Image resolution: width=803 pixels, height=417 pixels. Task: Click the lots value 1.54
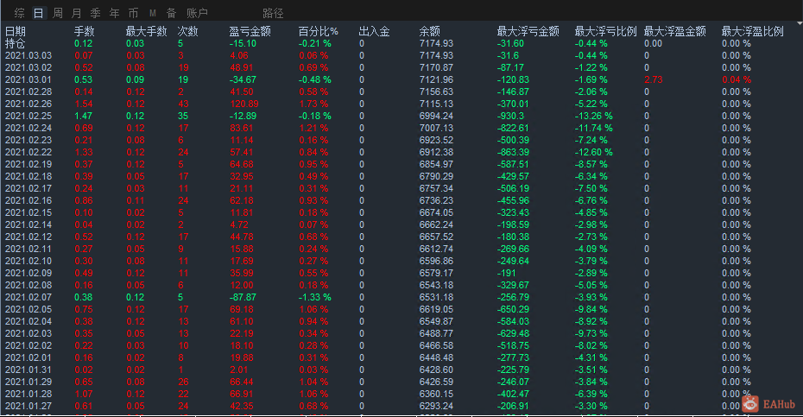click(84, 104)
